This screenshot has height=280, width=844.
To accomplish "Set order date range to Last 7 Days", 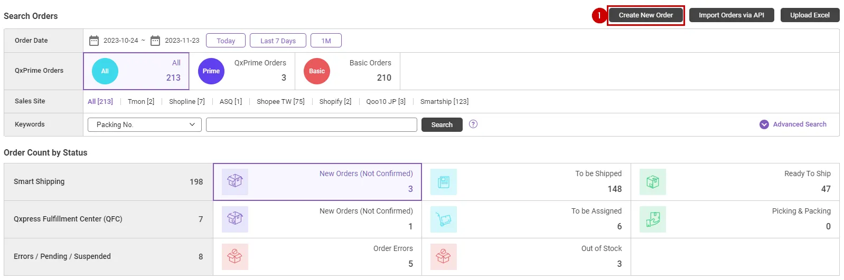I will (x=278, y=41).
